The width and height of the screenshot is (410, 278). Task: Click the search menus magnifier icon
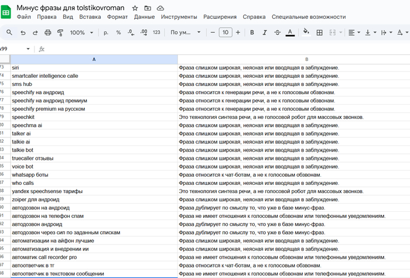click(x=9, y=33)
